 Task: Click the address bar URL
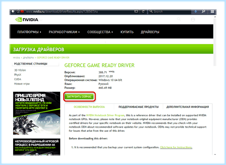pyautogui.click(x=62, y=12)
